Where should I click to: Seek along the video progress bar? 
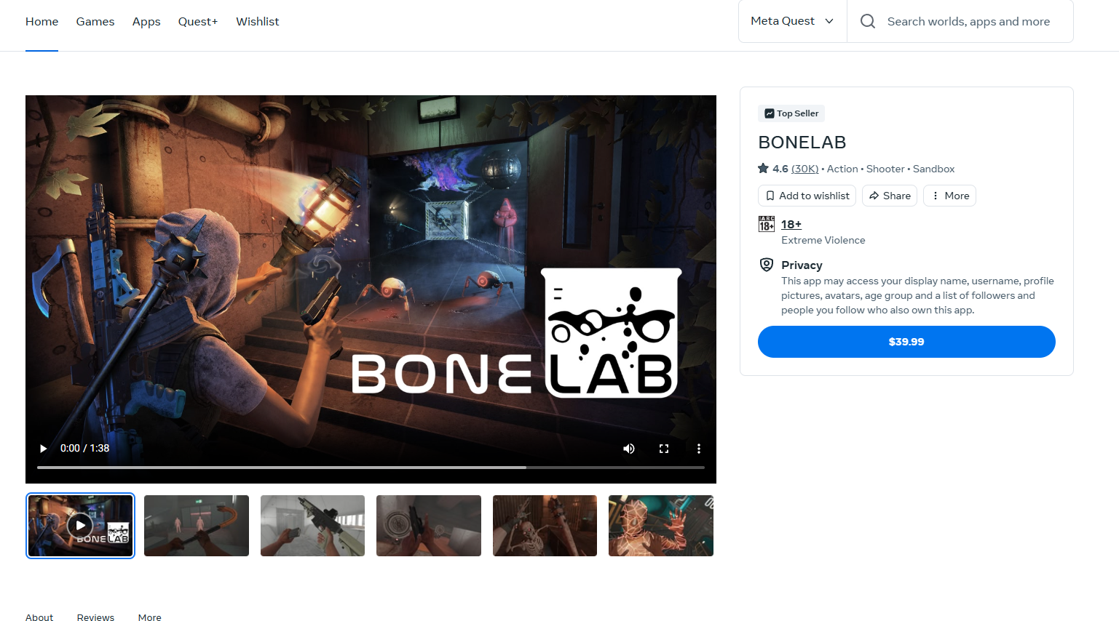(x=371, y=468)
